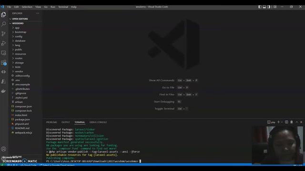The width and height of the screenshot is (305, 171).
Task: Switch to Debug Console tab
Action: [x=98, y=123]
